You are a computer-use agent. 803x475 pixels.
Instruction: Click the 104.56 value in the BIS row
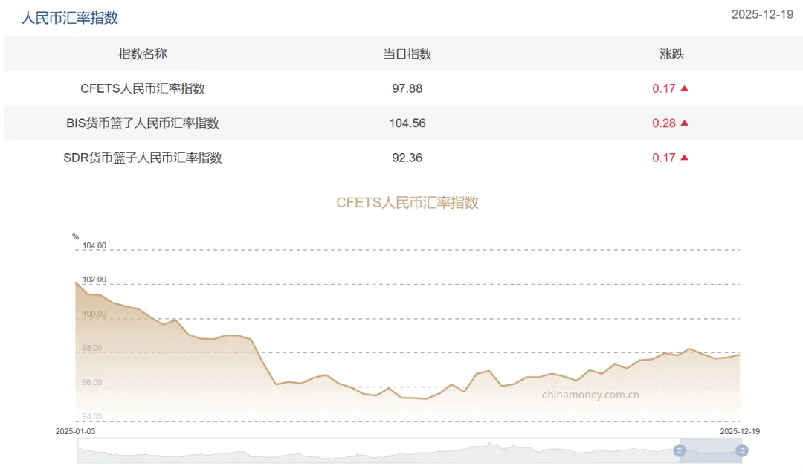point(407,123)
